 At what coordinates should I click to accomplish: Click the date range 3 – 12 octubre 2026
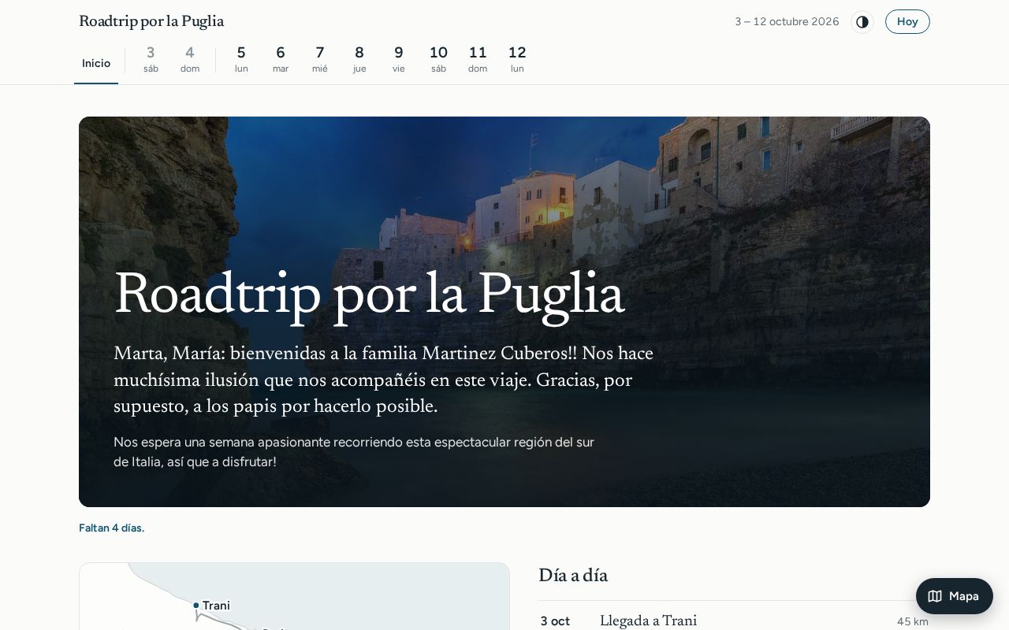pos(787,21)
